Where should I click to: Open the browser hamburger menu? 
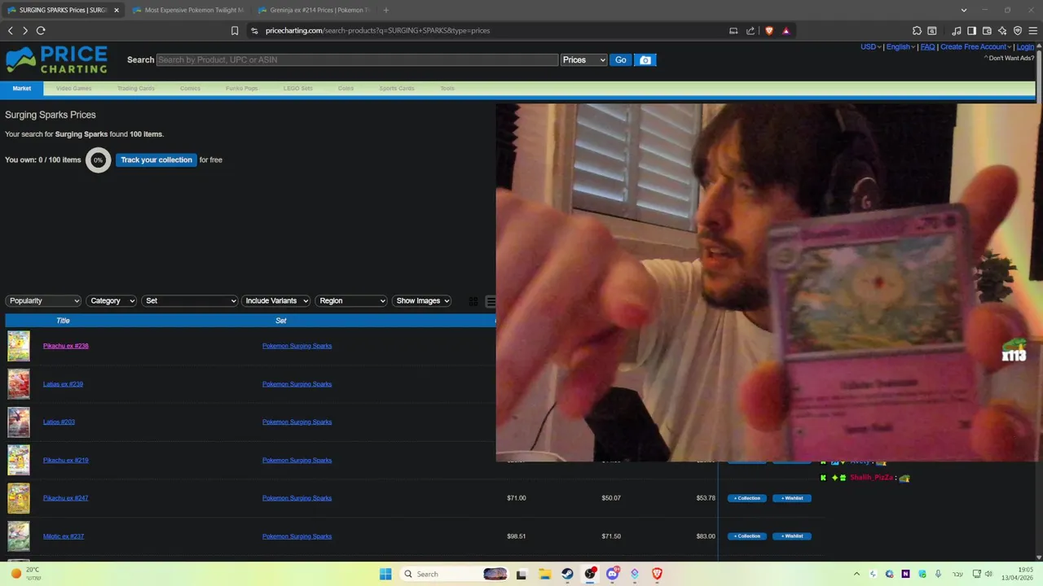pyautogui.click(x=1032, y=31)
